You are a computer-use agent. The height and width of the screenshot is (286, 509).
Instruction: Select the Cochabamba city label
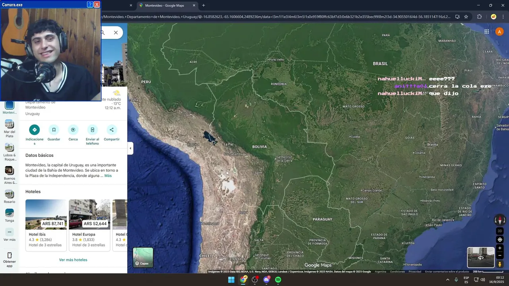tap(233, 154)
